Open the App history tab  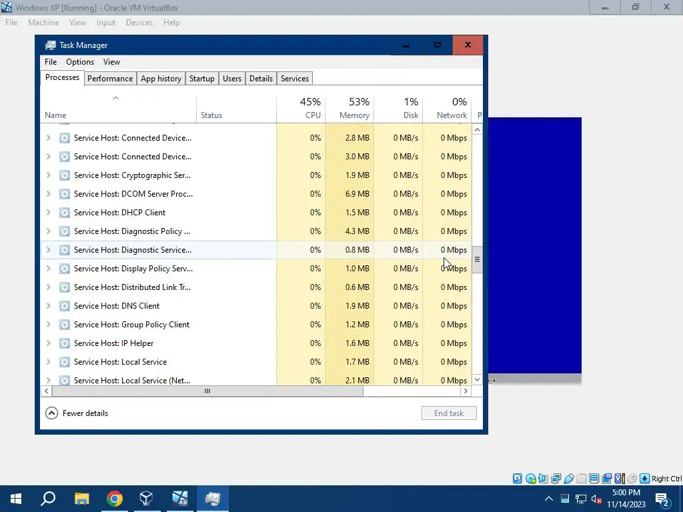161,79
